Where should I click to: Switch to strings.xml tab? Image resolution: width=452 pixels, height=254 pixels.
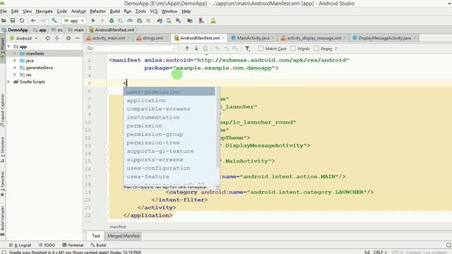tap(153, 38)
